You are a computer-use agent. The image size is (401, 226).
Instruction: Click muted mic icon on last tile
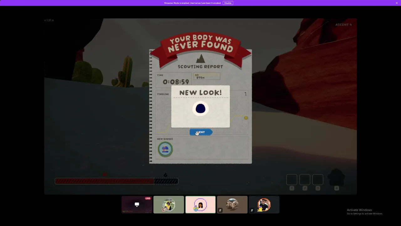(x=252, y=210)
